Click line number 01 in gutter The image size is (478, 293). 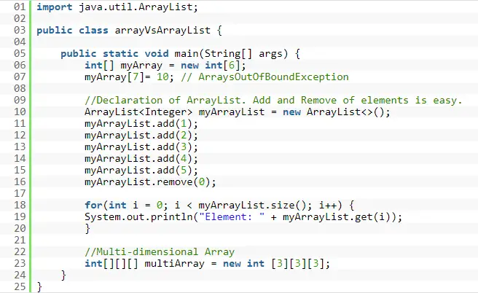coord(20,7)
